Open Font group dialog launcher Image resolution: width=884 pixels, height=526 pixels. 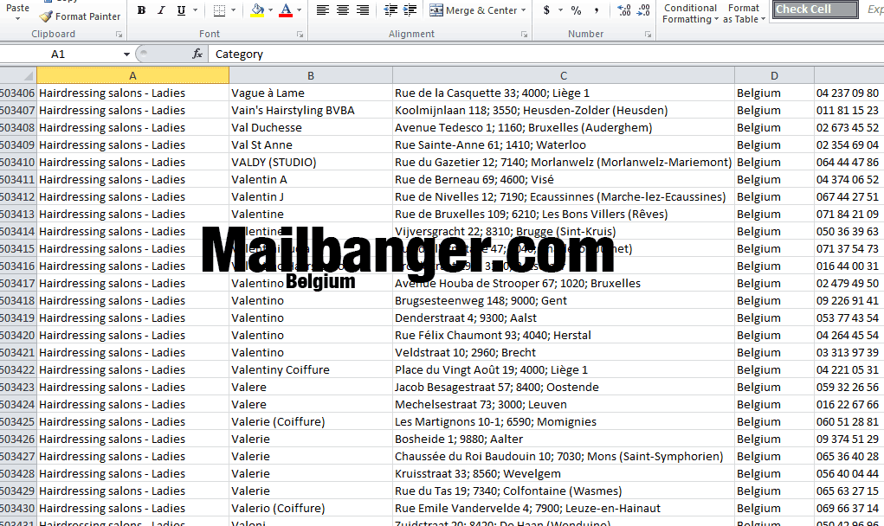tap(300, 35)
